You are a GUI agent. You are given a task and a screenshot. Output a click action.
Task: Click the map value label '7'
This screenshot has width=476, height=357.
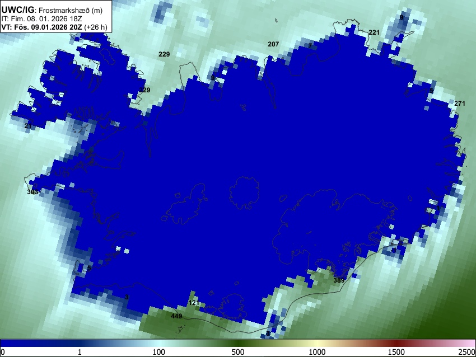[310, 46]
